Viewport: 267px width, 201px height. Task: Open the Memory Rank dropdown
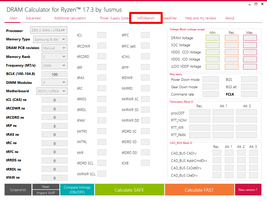pos(55,57)
